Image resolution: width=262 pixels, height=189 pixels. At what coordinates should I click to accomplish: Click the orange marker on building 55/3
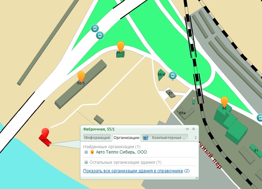81,77
